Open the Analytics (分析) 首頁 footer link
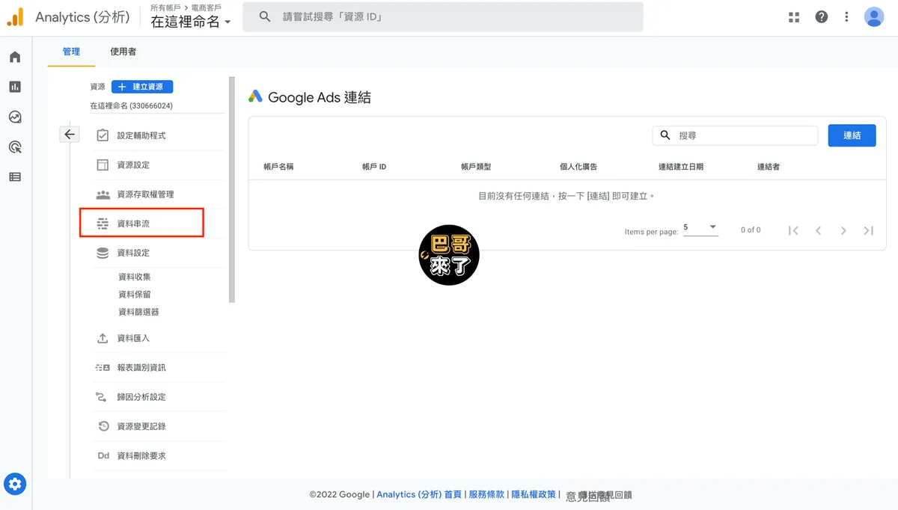 419,494
